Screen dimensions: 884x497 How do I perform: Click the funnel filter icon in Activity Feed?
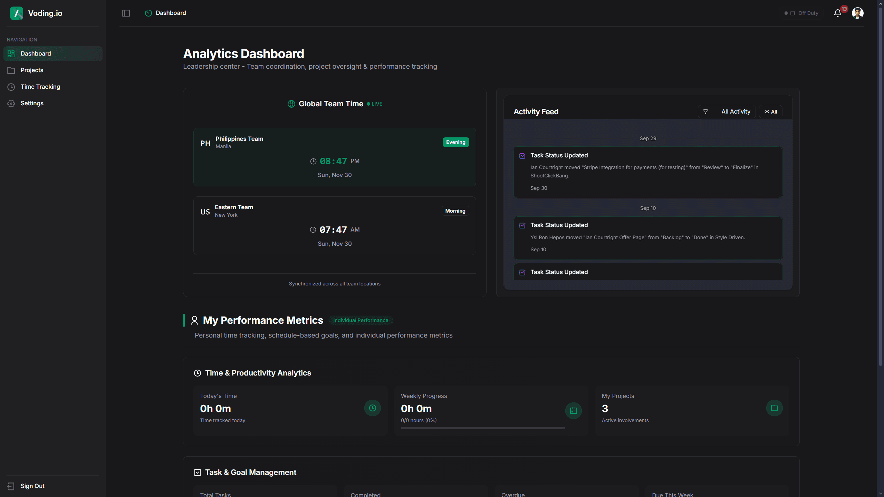tap(705, 111)
